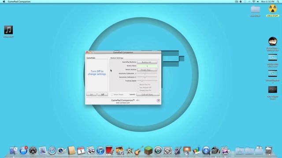Image resolution: width=282 pixels, height=158 pixels.
Task: Open the Apple menu
Action: tap(4, 1)
